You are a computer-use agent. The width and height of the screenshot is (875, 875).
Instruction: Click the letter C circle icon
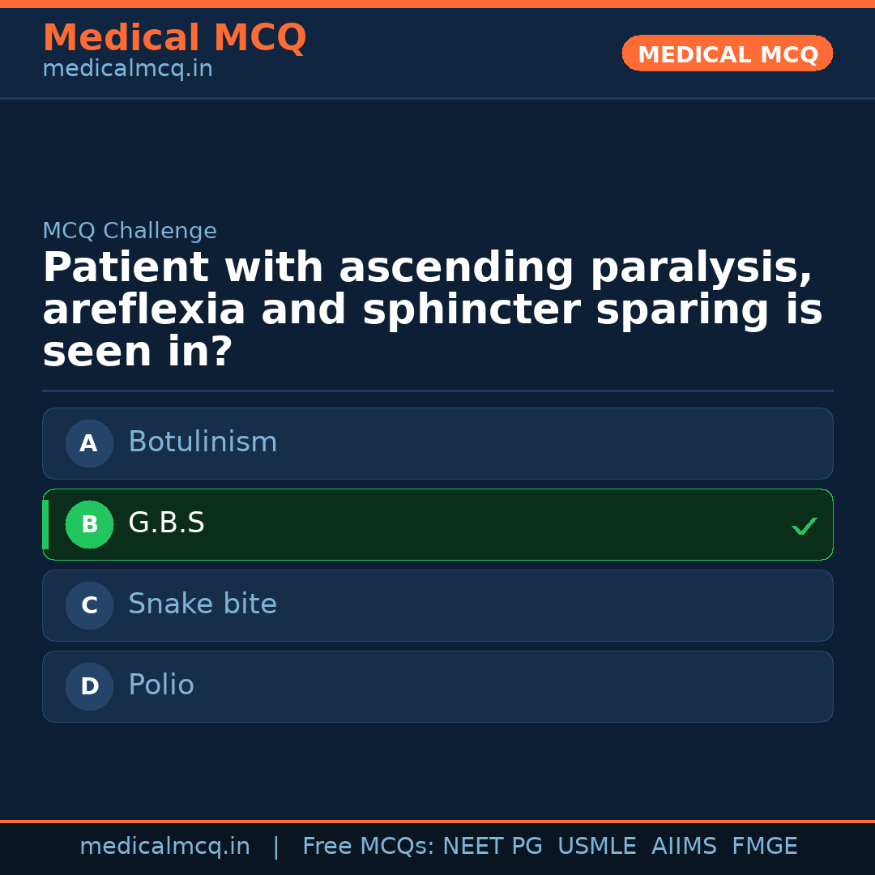pyautogui.click(x=89, y=605)
